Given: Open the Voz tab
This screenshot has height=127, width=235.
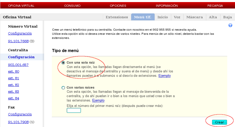Looking at the screenshot, I should (177, 17).
